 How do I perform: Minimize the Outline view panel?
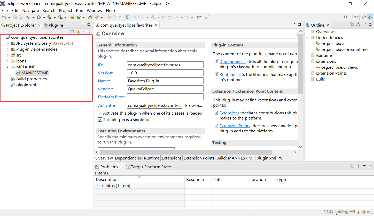pyautogui.click(x=364, y=24)
